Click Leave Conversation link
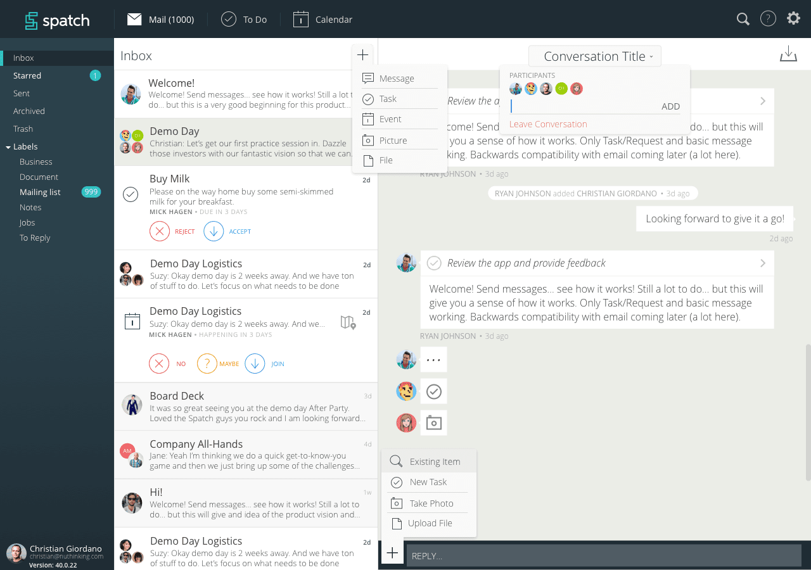811x570 pixels. pos(548,124)
